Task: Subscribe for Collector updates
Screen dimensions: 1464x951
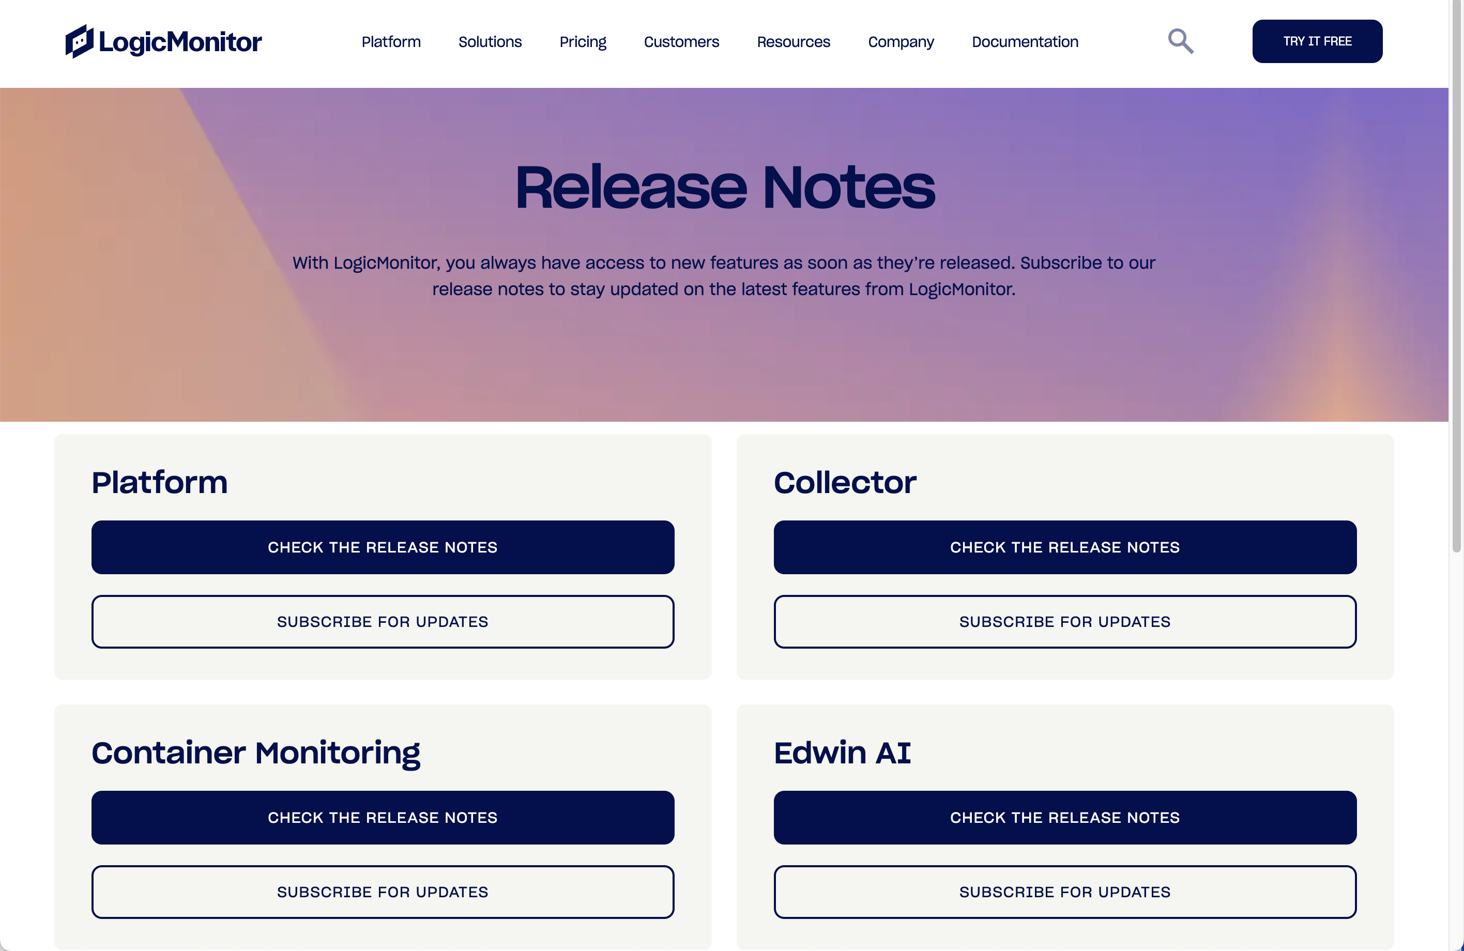Action: (1065, 621)
